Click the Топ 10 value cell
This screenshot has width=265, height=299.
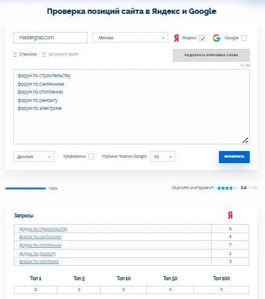tap(123, 290)
